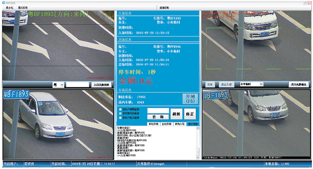Click the 修正 correct button
The image size is (313, 169).
pyautogui.click(x=190, y=114)
